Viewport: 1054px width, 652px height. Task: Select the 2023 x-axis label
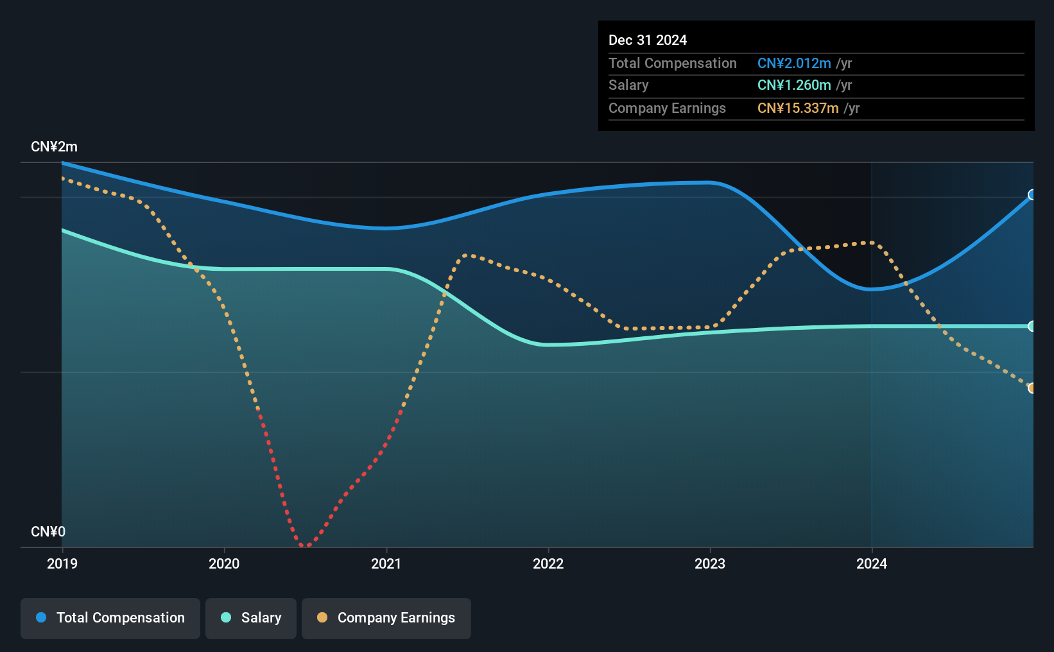(710, 563)
